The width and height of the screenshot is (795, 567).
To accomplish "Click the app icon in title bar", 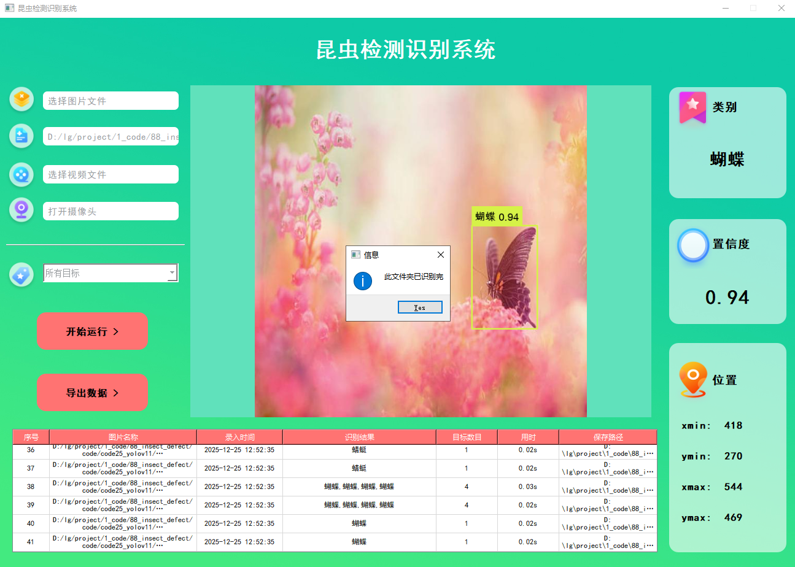I will [x=9, y=9].
